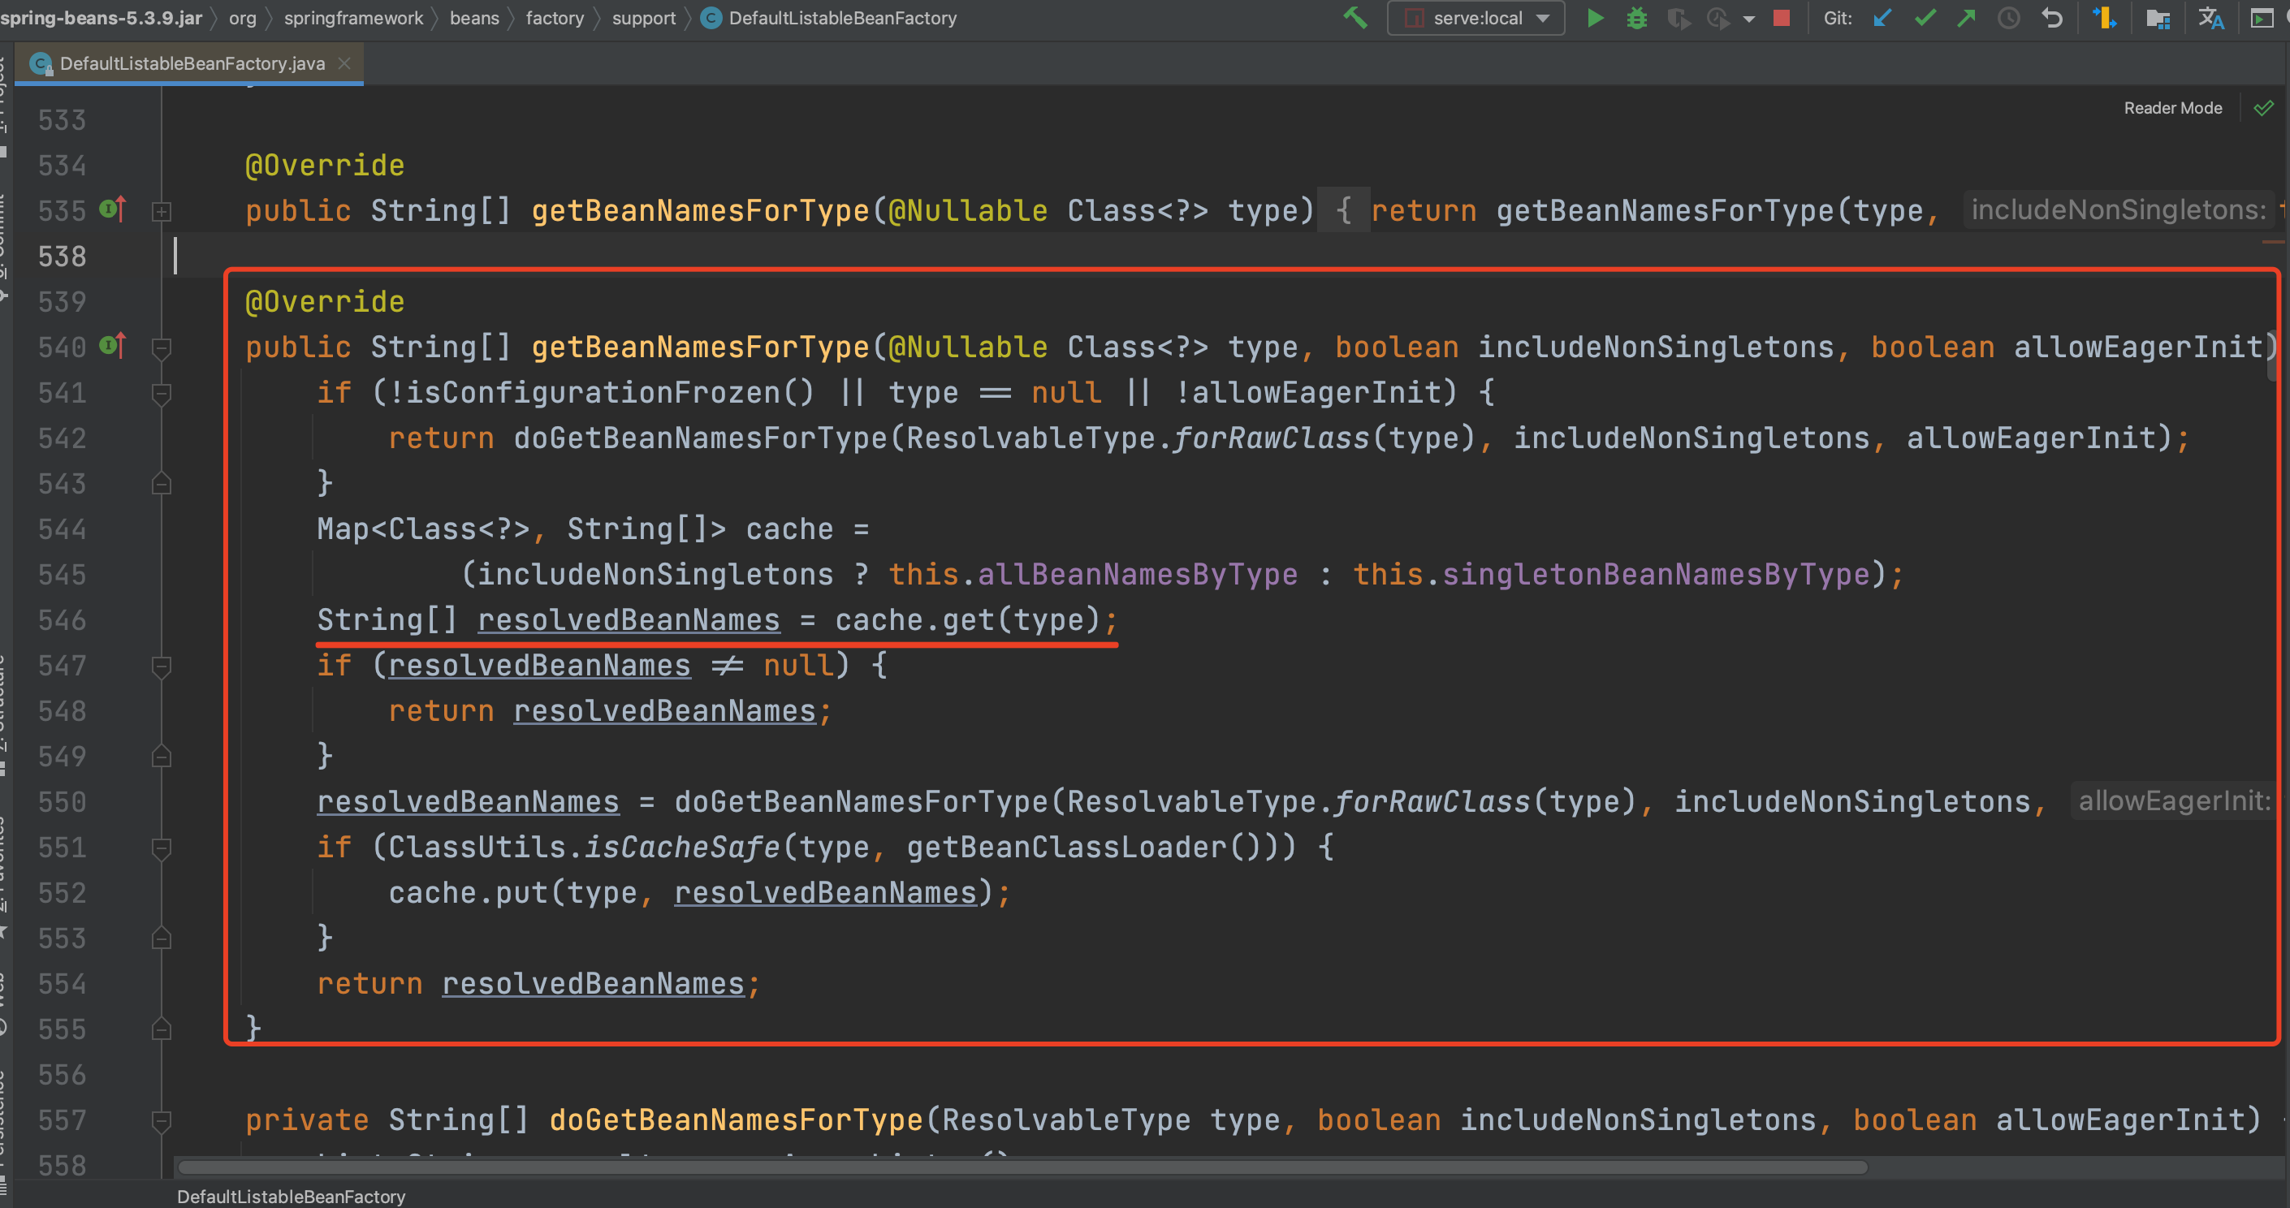Click line number 546 in the gutter
This screenshot has width=2290, height=1208.
[63, 620]
